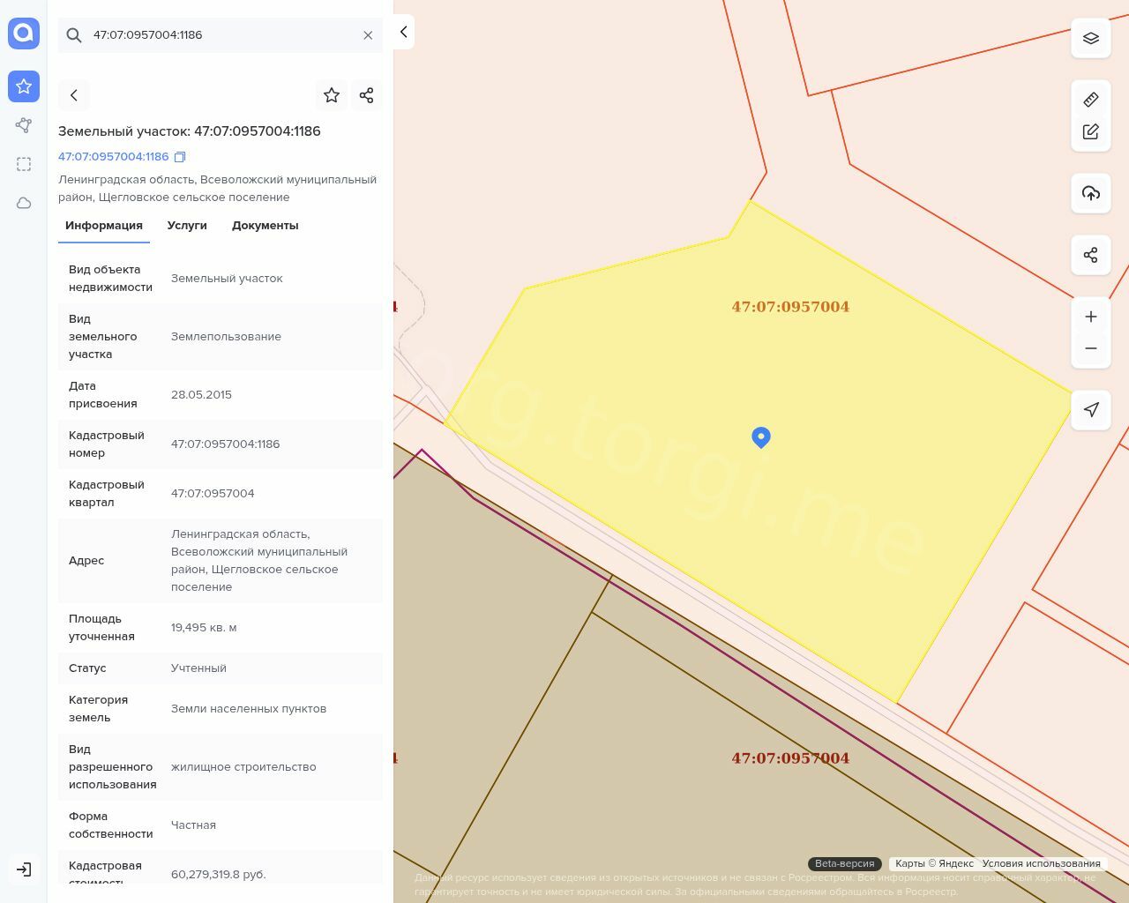Open the map layers panel
Screen dimensions: 1129x903
coord(1091,39)
